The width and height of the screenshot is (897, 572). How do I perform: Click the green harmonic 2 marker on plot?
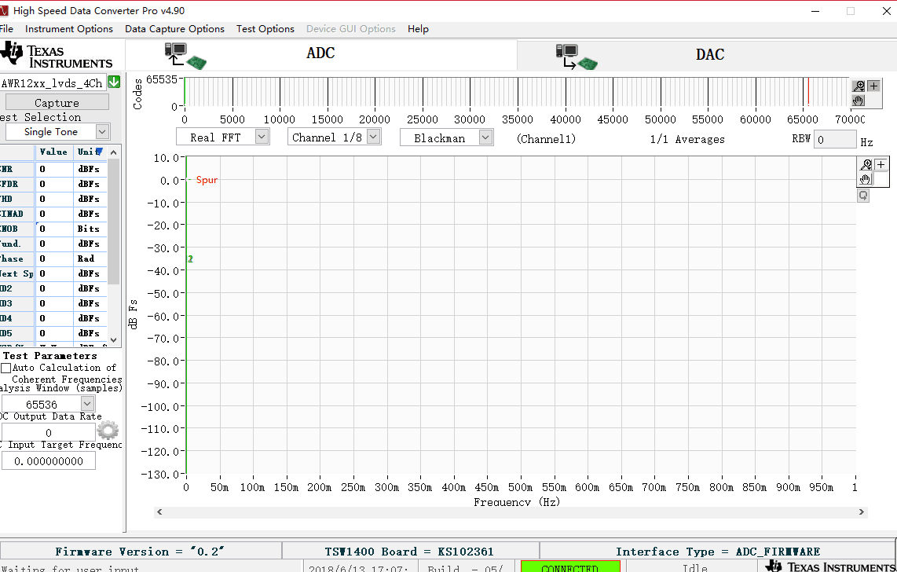(191, 259)
